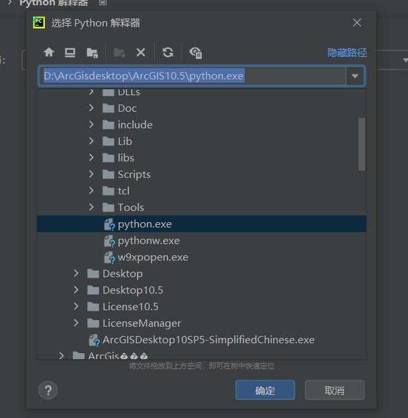Go to the home directory
Screen dimensions: 408x418
(x=49, y=52)
